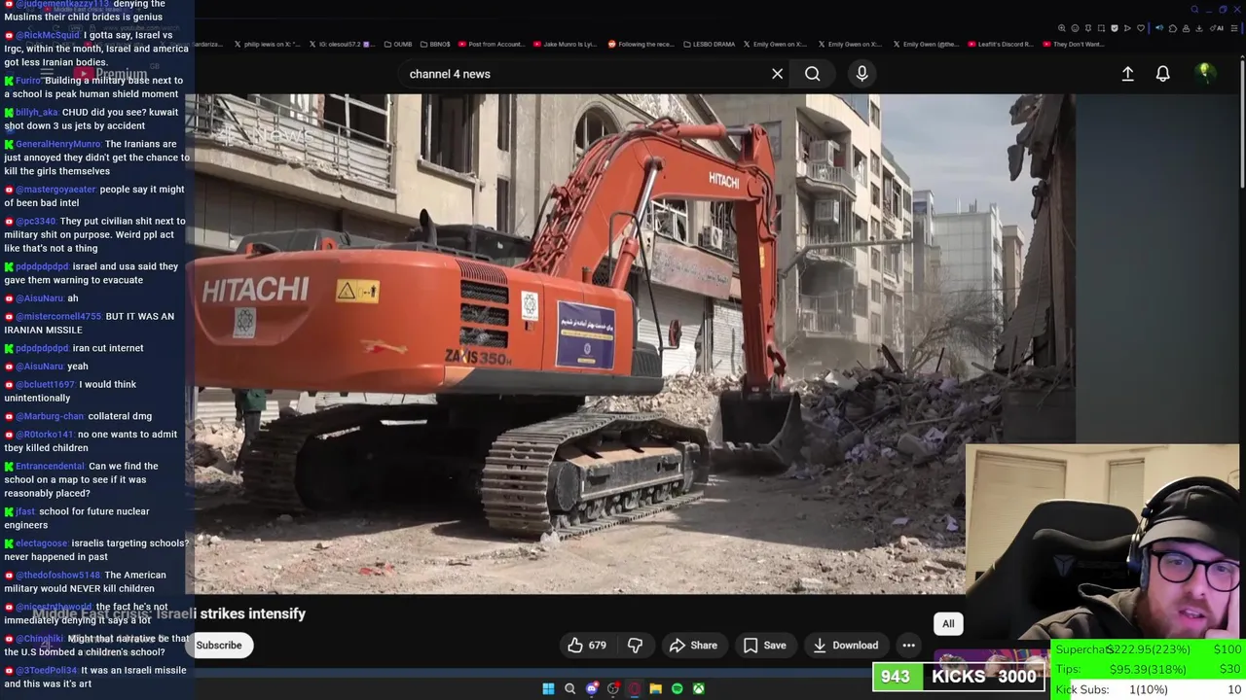Open the browser profile person icon
Viewport: 1246px width, 700px height.
pyautogui.click(x=1186, y=28)
